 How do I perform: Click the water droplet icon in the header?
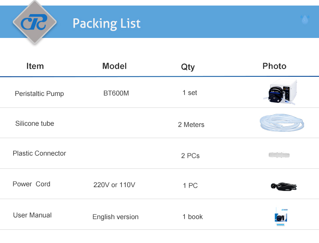pos(305,20)
